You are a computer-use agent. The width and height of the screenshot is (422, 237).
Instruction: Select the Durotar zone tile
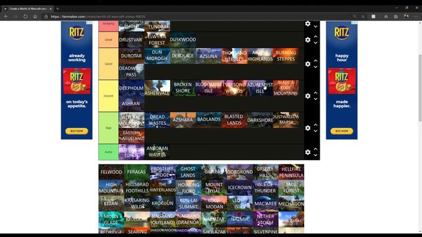point(131,56)
